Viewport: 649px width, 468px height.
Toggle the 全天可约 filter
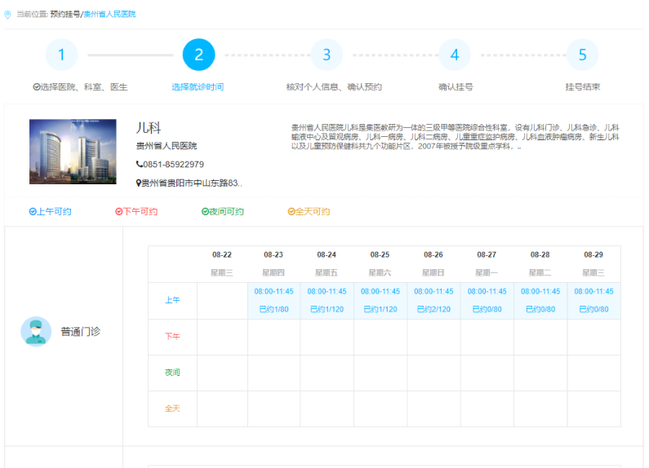click(309, 212)
